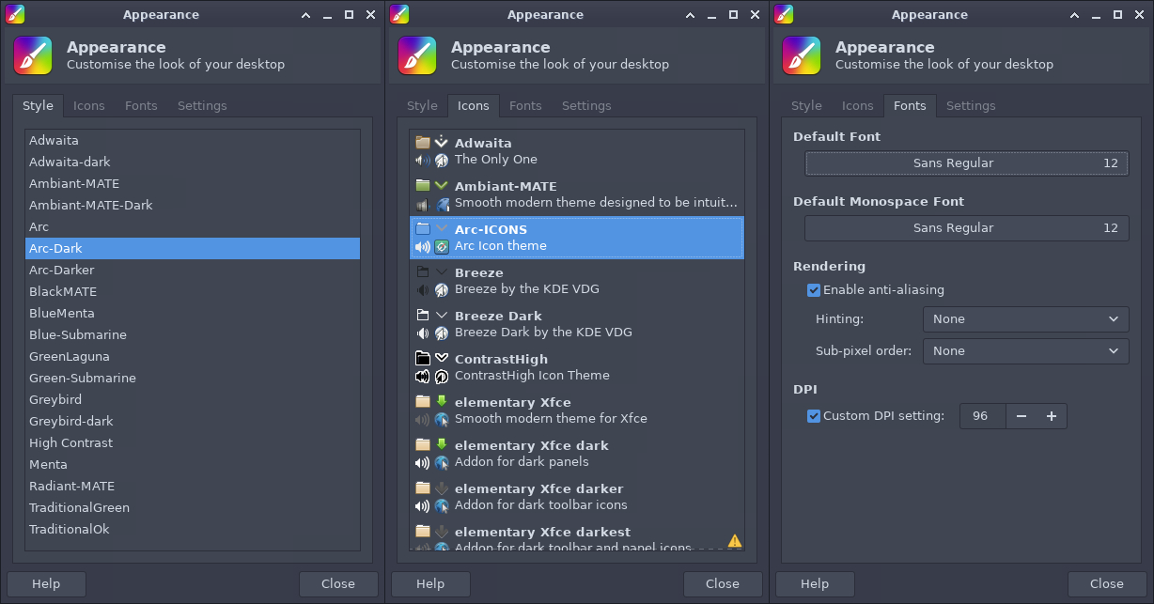Toggle the Enable anti-aliasing checkbox
This screenshot has width=1154, height=604.
814,290
